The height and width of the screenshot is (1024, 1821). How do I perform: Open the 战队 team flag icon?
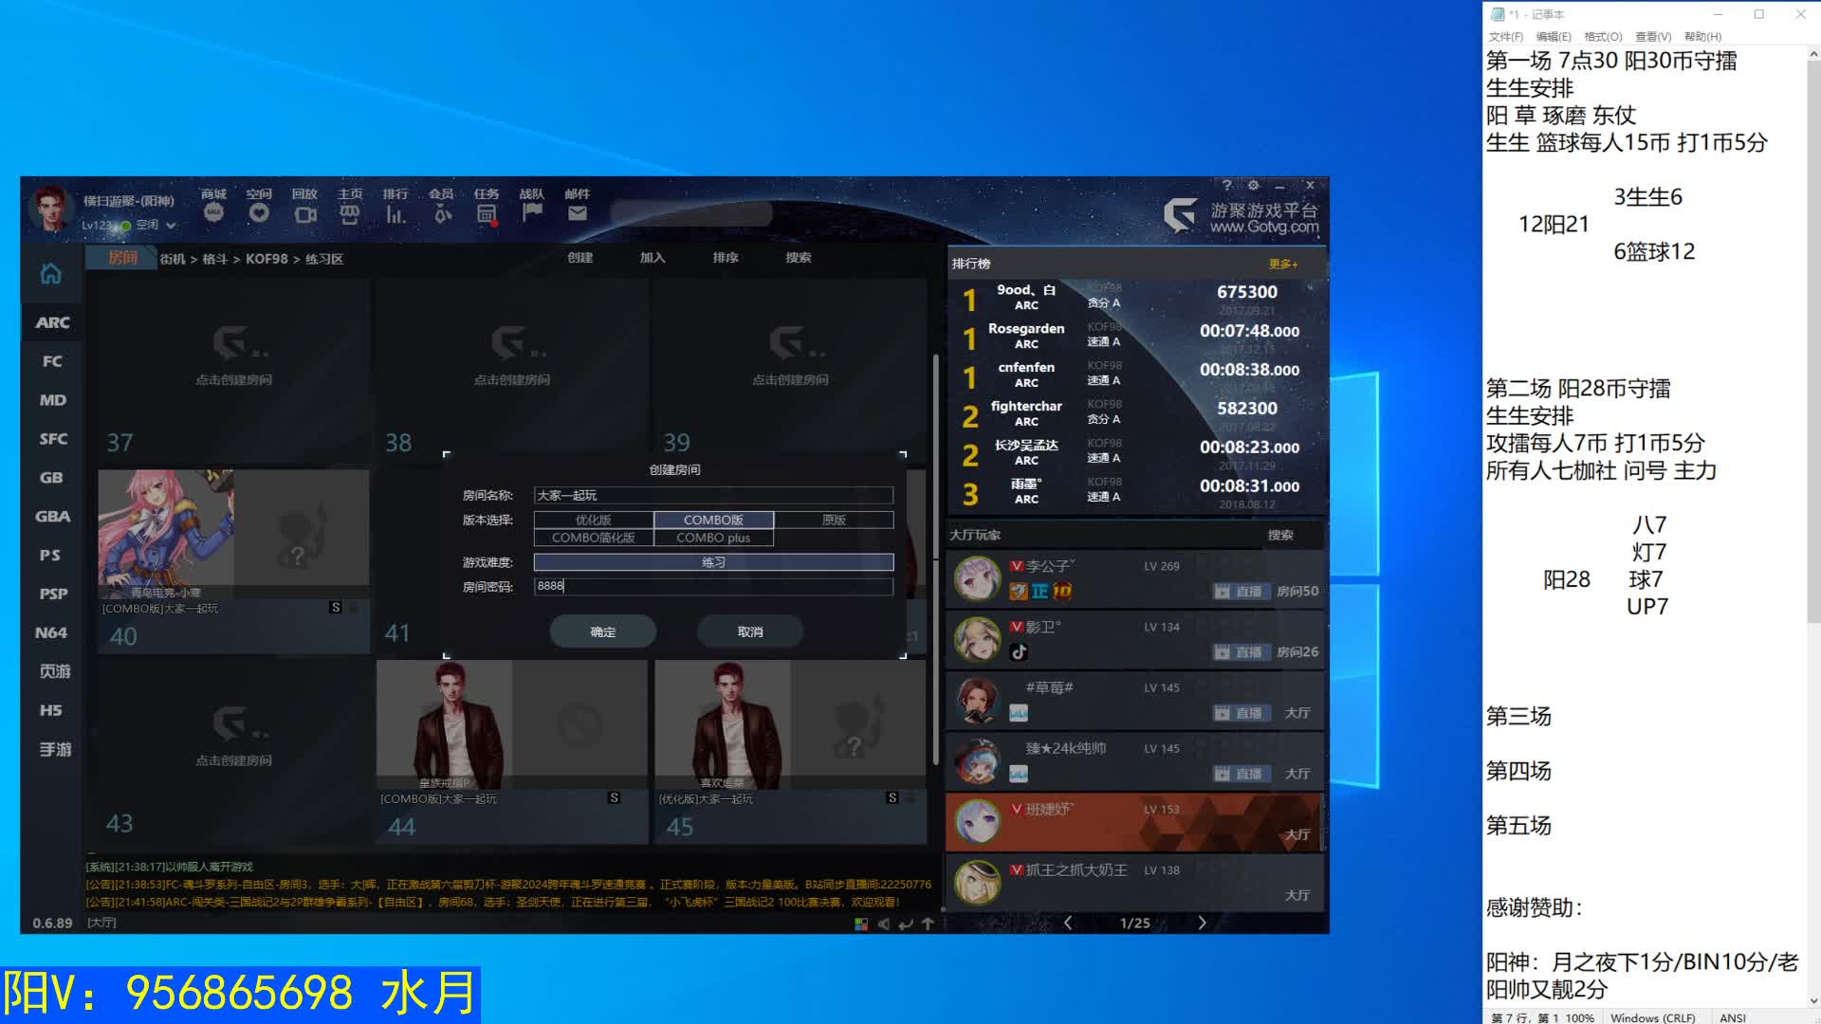tap(531, 212)
